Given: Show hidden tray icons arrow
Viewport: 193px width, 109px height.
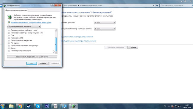Looking at the screenshot, I should pyautogui.click(x=169, y=106).
